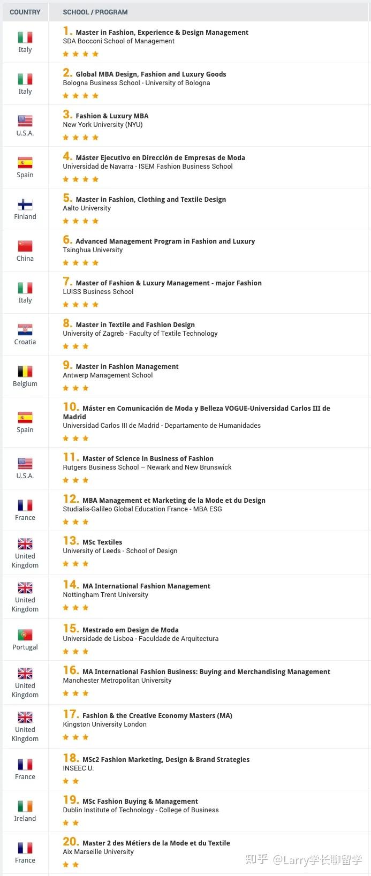Click the COUNTRY column header
This screenshot has width=371, height=876.
point(25,12)
